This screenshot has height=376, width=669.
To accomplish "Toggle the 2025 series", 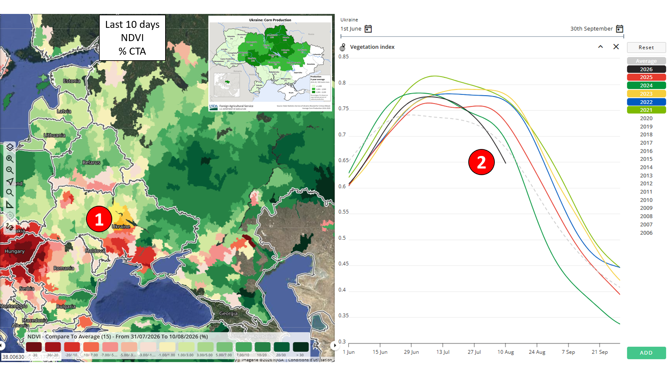I will coord(646,77).
